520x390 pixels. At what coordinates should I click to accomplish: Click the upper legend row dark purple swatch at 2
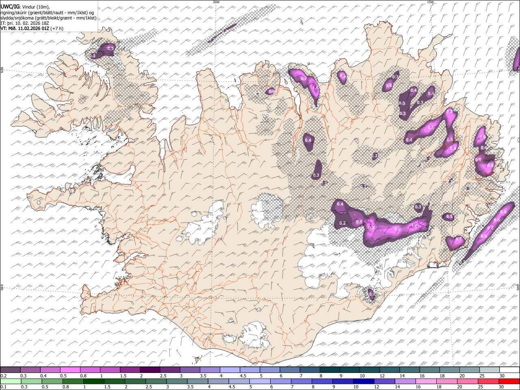[x=150, y=370]
